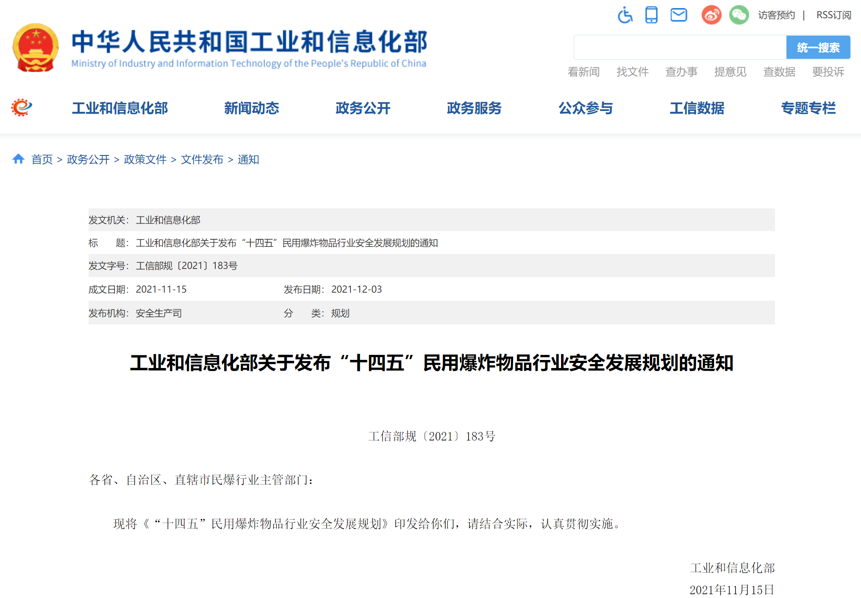
Task: Select 找文件 search category
Action: pos(632,72)
